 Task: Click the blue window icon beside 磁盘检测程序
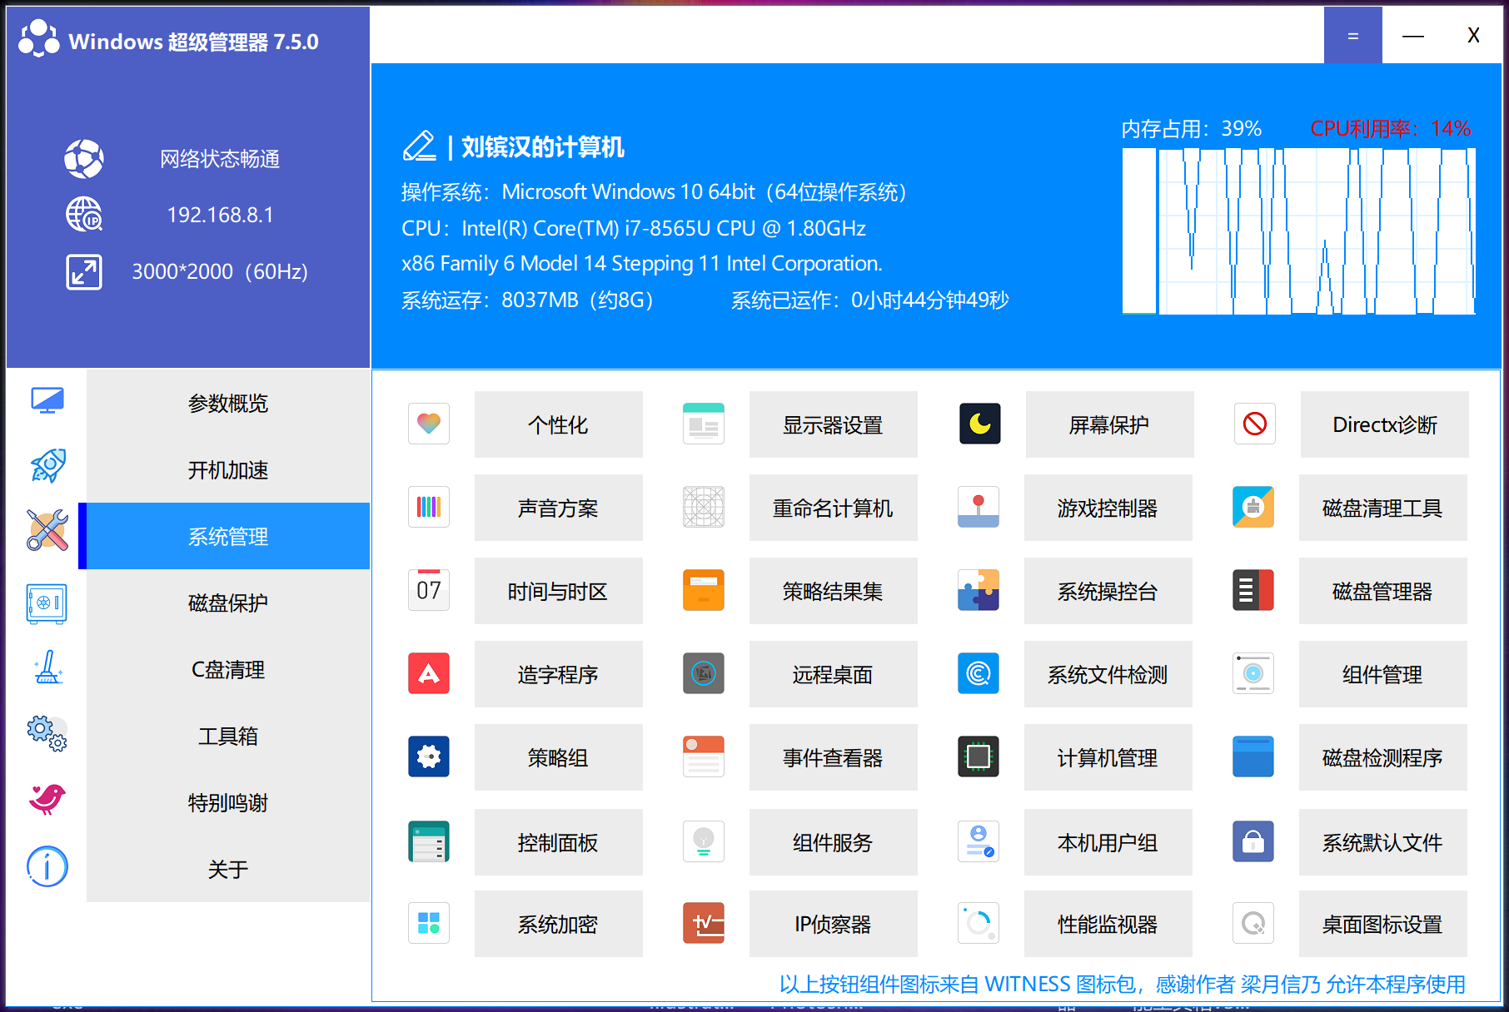point(1253,757)
